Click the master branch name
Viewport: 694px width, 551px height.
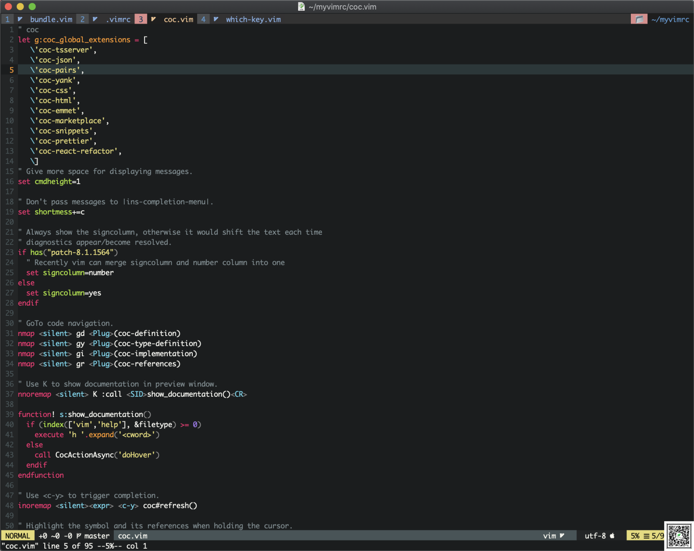97,536
